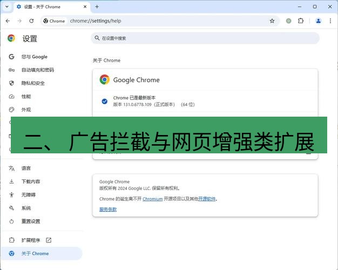Screen dimensions: 338x270
Task: Reload the page with the refresh icon
Action: pos(31,21)
